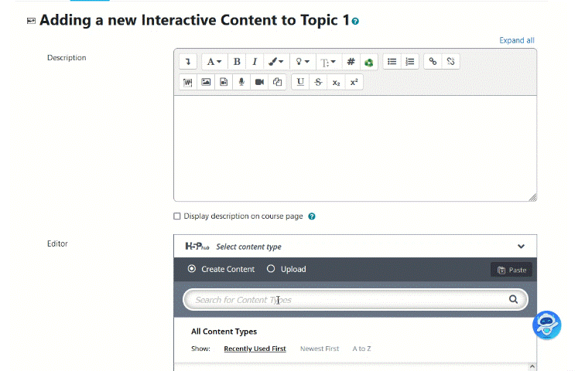Apply underline formatting
The width and height of the screenshot is (585, 371).
click(300, 83)
